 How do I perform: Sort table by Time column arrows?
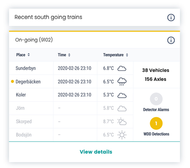pos(69,55)
